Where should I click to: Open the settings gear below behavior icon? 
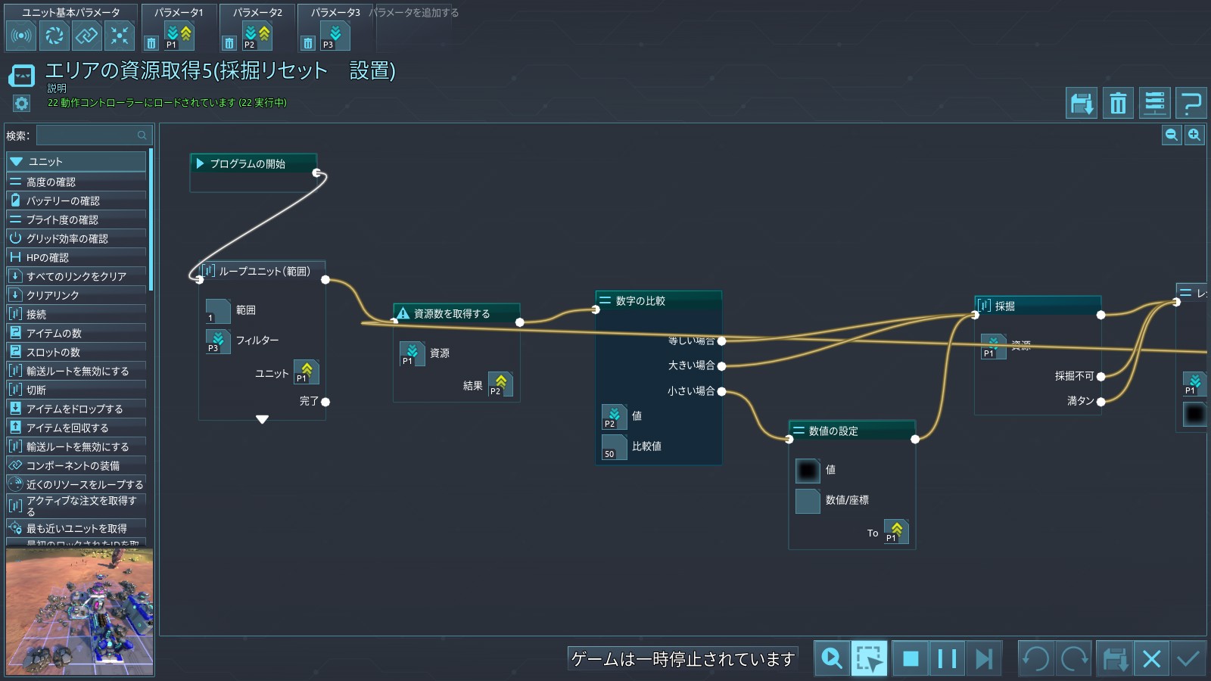[21, 104]
